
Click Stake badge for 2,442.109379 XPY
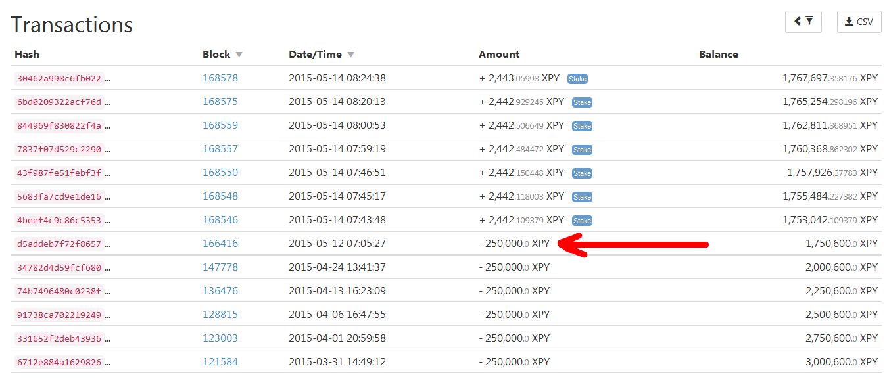(x=582, y=221)
